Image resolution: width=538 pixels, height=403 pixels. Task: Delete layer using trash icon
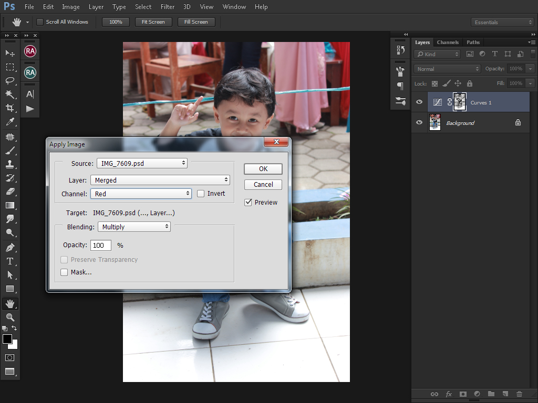click(x=519, y=394)
